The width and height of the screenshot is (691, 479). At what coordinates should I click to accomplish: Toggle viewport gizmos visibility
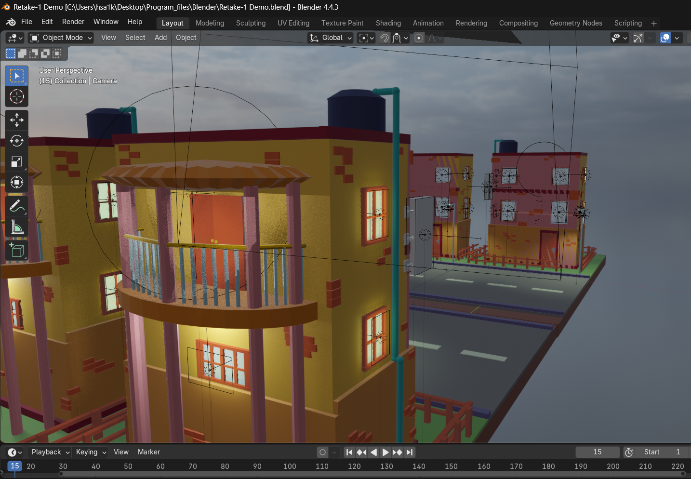point(638,38)
